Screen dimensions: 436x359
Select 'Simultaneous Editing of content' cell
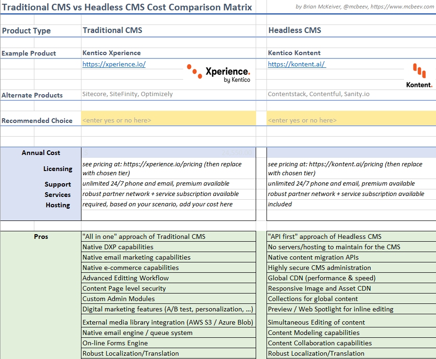[351, 322]
